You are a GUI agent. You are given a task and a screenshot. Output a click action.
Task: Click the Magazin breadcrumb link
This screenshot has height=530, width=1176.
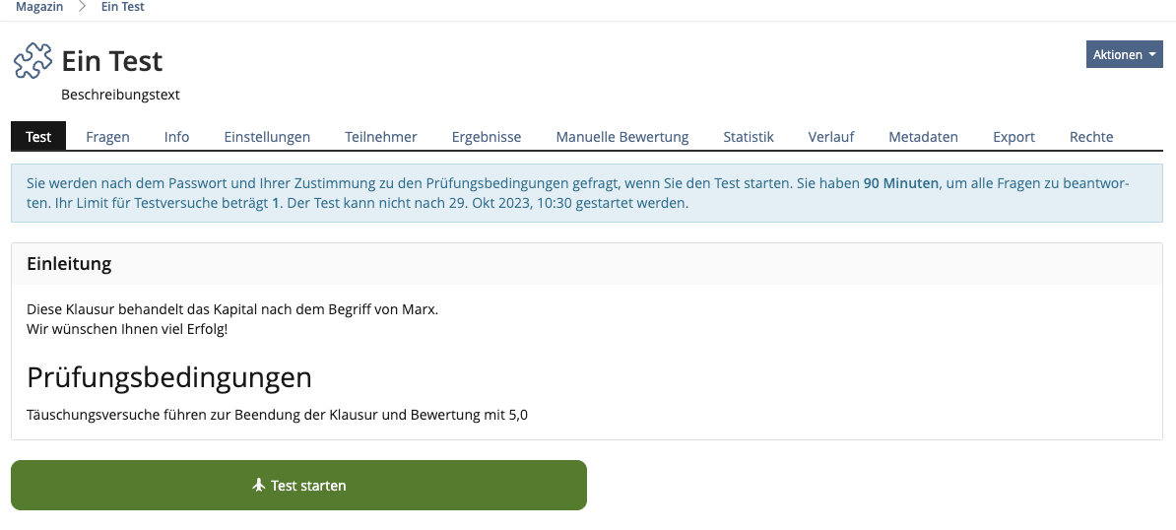point(39,7)
